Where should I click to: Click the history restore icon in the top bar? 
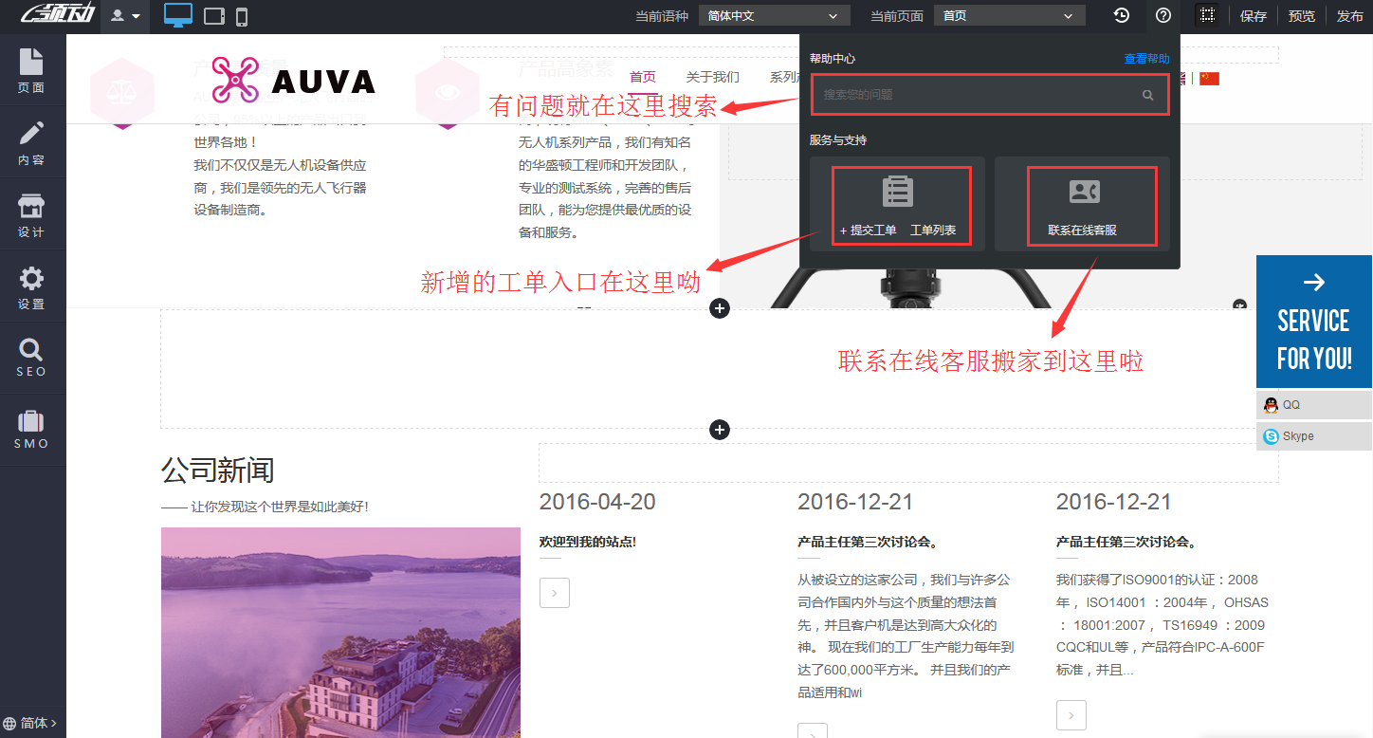tap(1121, 16)
